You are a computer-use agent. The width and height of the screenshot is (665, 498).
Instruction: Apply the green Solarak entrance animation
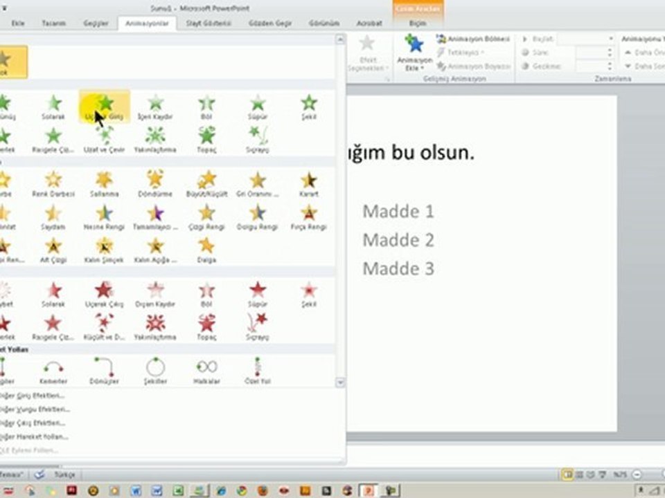pyautogui.click(x=53, y=107)
